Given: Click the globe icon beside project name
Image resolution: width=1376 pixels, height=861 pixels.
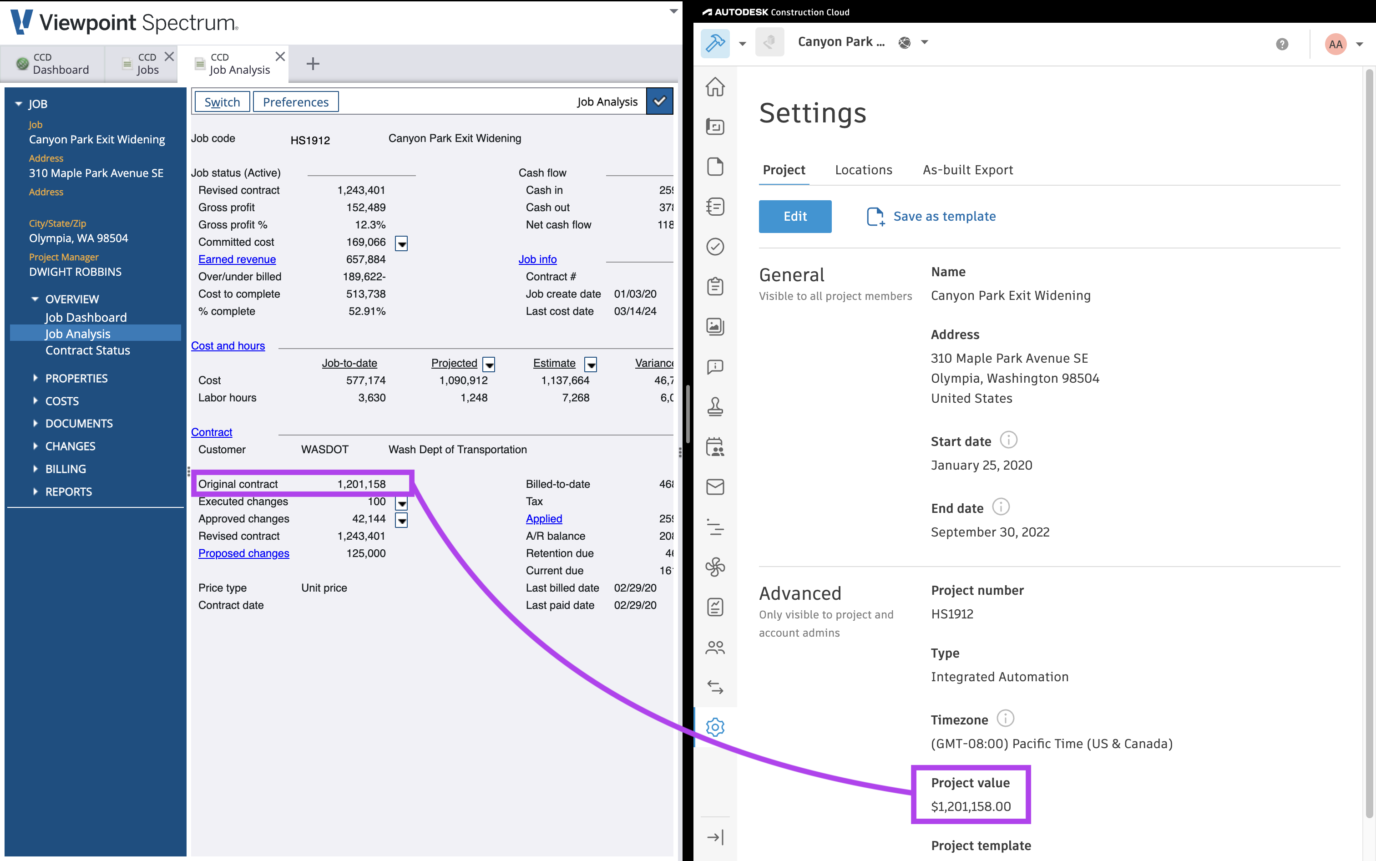Looking at the screenshot, I should click(904, 42).
